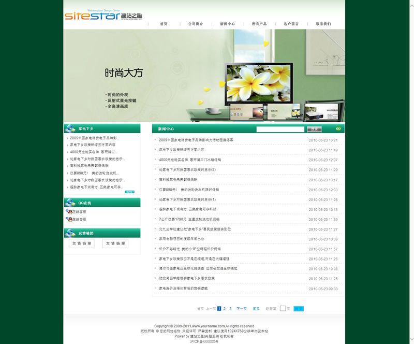Viewport: 414px width, 344px height.
Task: Click the green GO icon
Action: pos(338,129)
